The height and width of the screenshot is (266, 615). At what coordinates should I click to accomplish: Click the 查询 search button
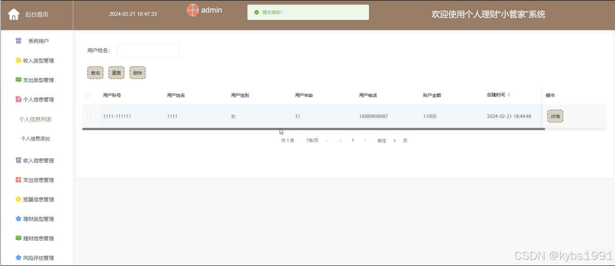pyautogui.click(x=95, y=73)
